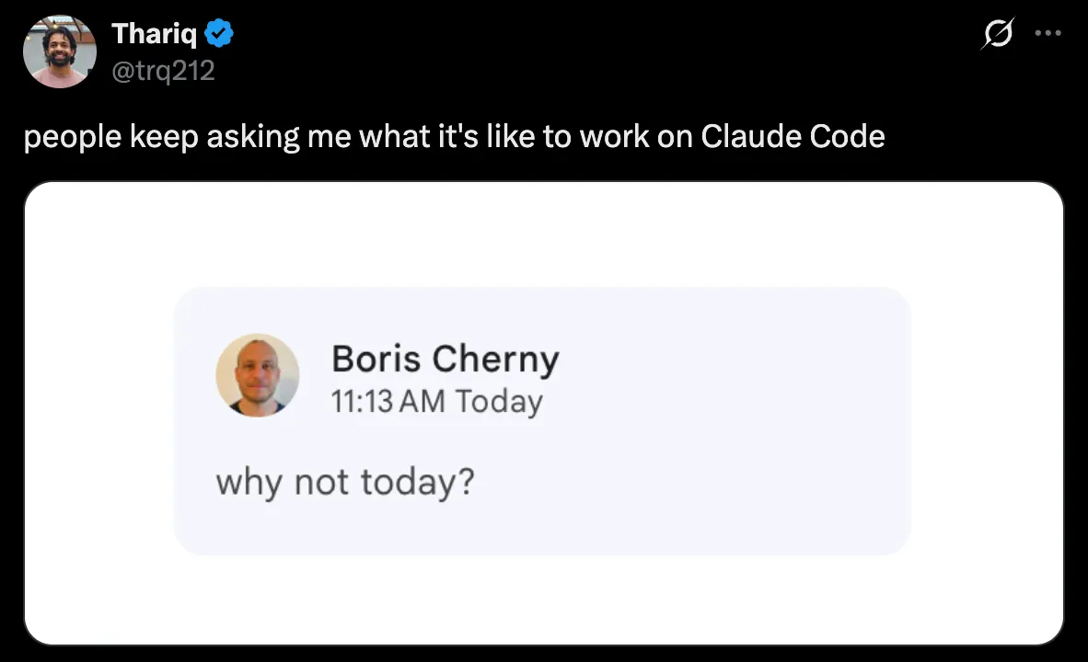Image resolution: width=1088 pixels, height=662 pixels.
Task: Click the "why not today?" message text
Action: pos(345,482)
